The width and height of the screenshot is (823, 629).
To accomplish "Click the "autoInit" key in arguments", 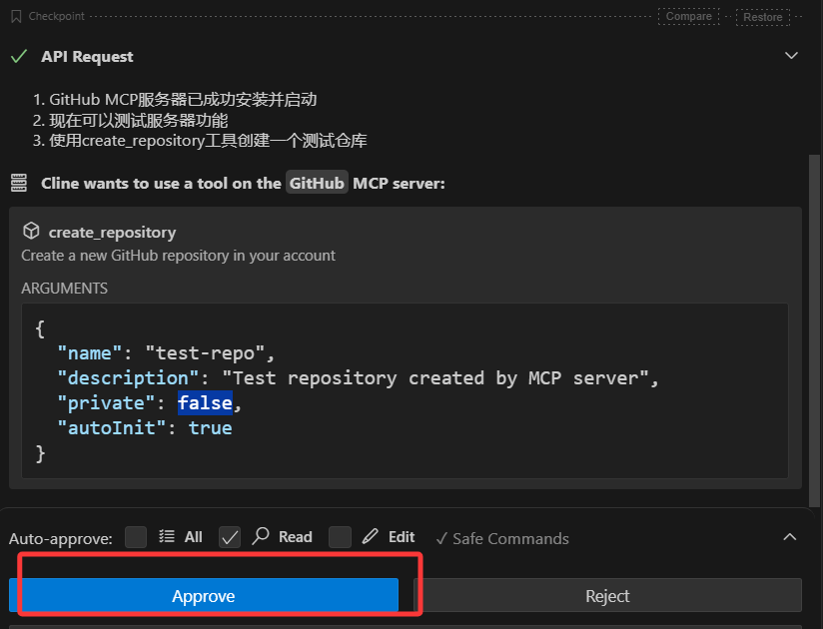I will pos(111,427).
